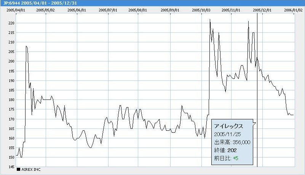Click the 200 price axis label
The width and height of the screenshot is (305, 175).
pyautogui.click(x=11, y=61)
